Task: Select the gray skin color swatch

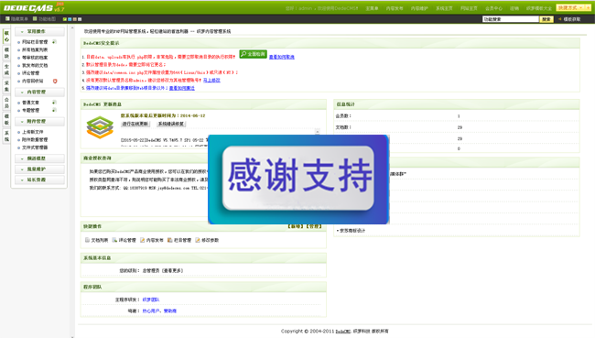Action: point(80,19)
